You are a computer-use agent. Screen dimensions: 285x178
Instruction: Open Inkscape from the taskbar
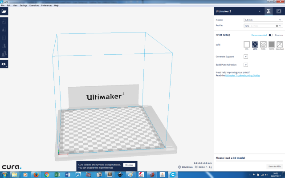click(x=120, y=175)
